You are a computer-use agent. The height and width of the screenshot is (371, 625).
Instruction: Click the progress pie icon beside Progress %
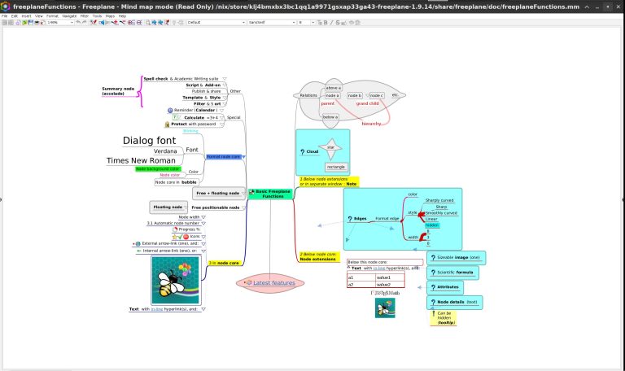(175, 229)
